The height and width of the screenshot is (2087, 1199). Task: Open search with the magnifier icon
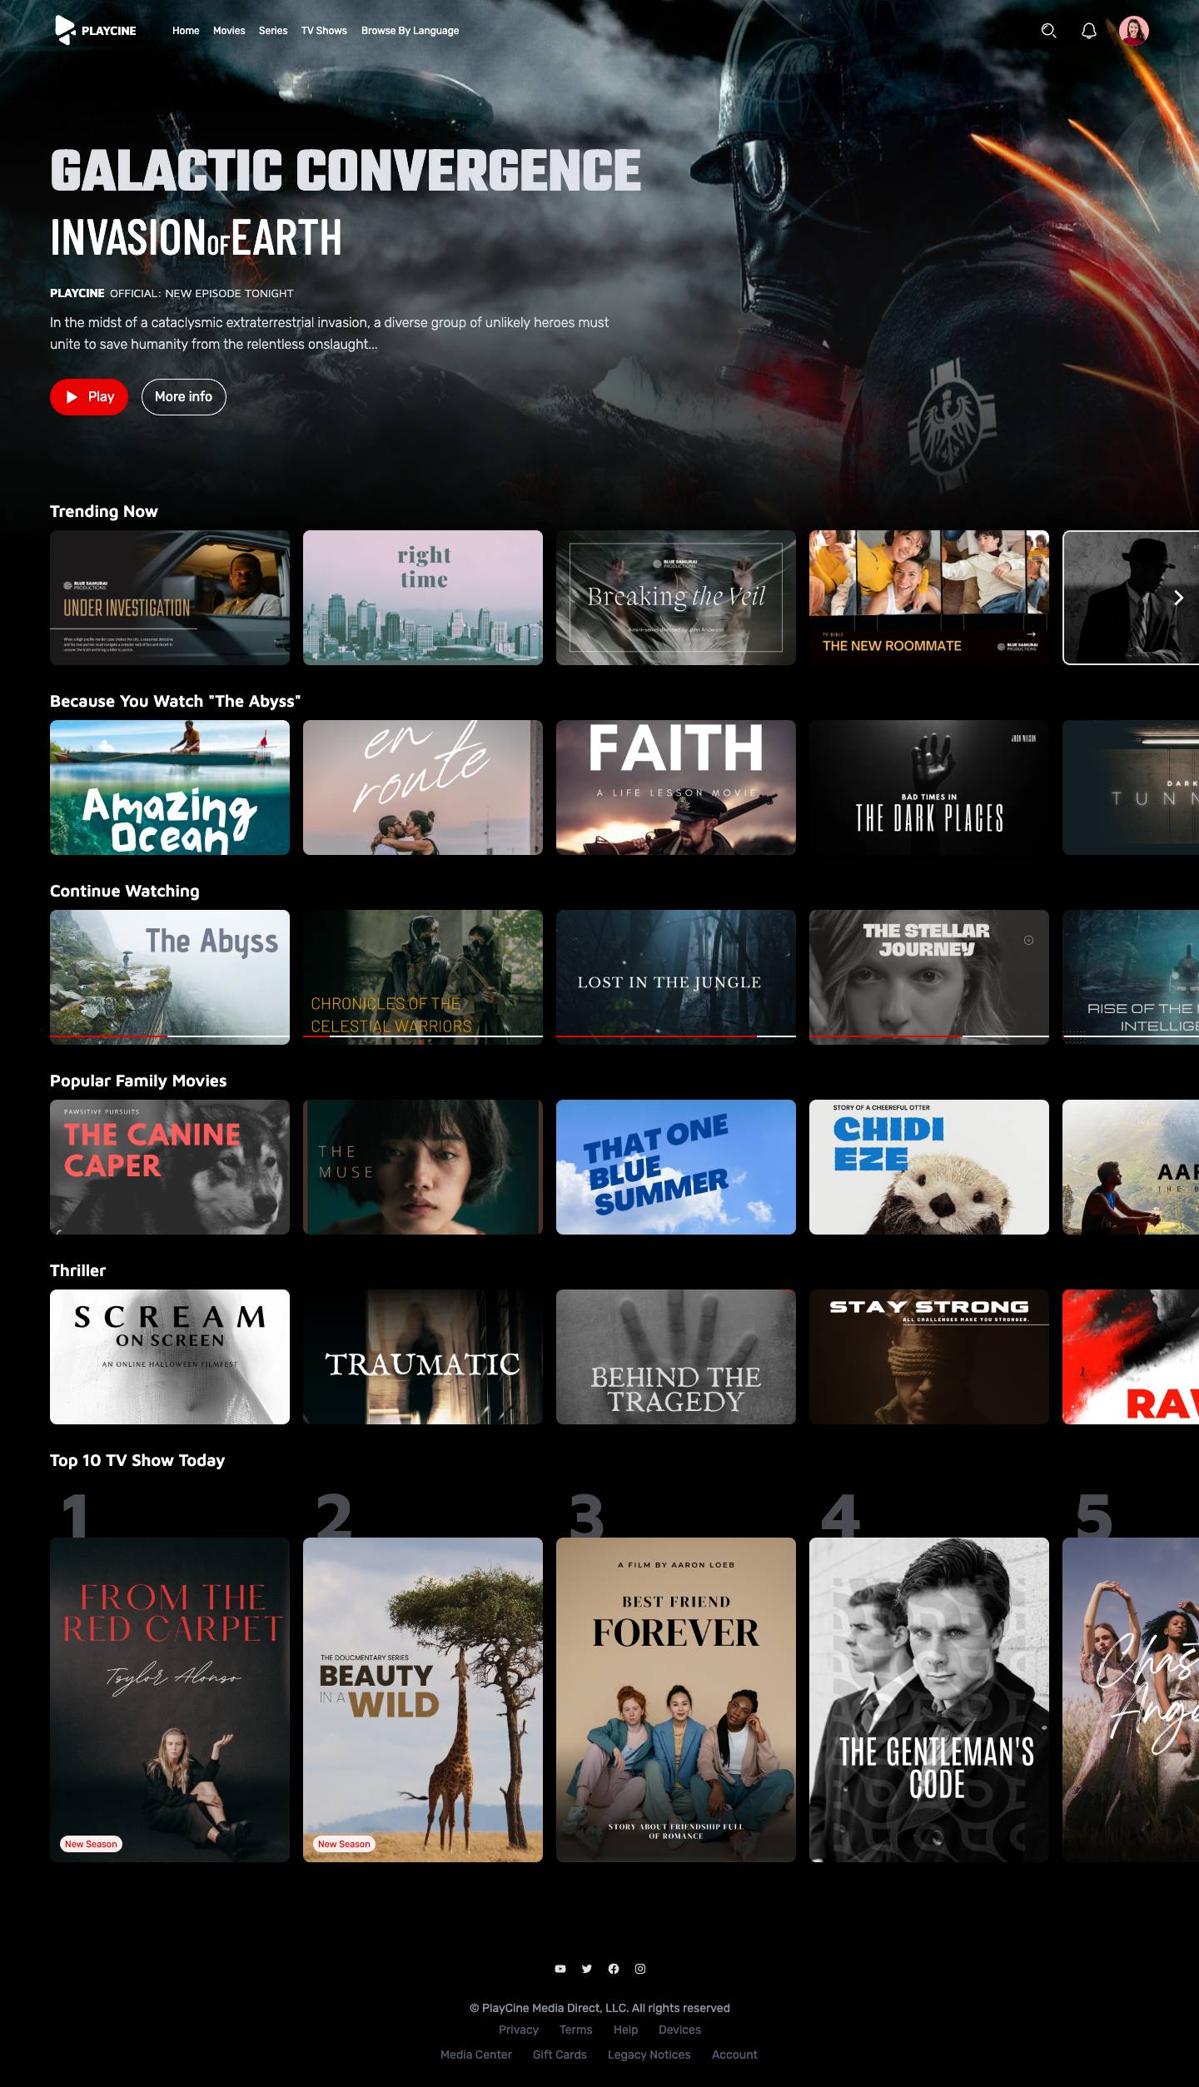point(1048,31)
